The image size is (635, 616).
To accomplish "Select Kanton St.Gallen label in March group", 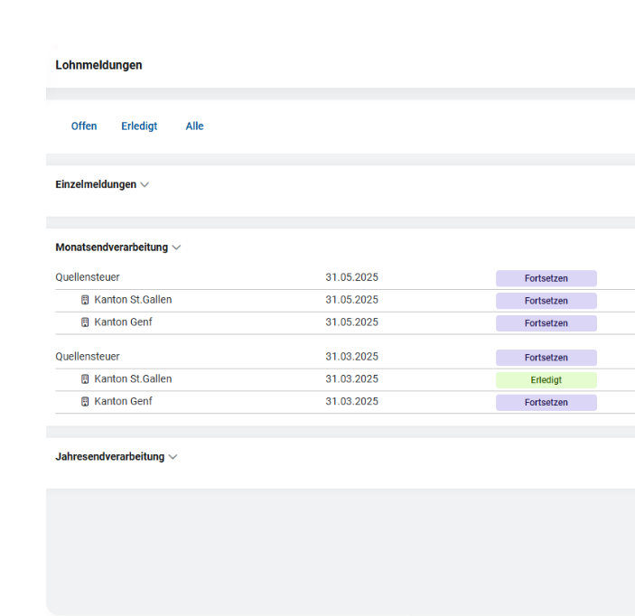I will pos(133,378).
